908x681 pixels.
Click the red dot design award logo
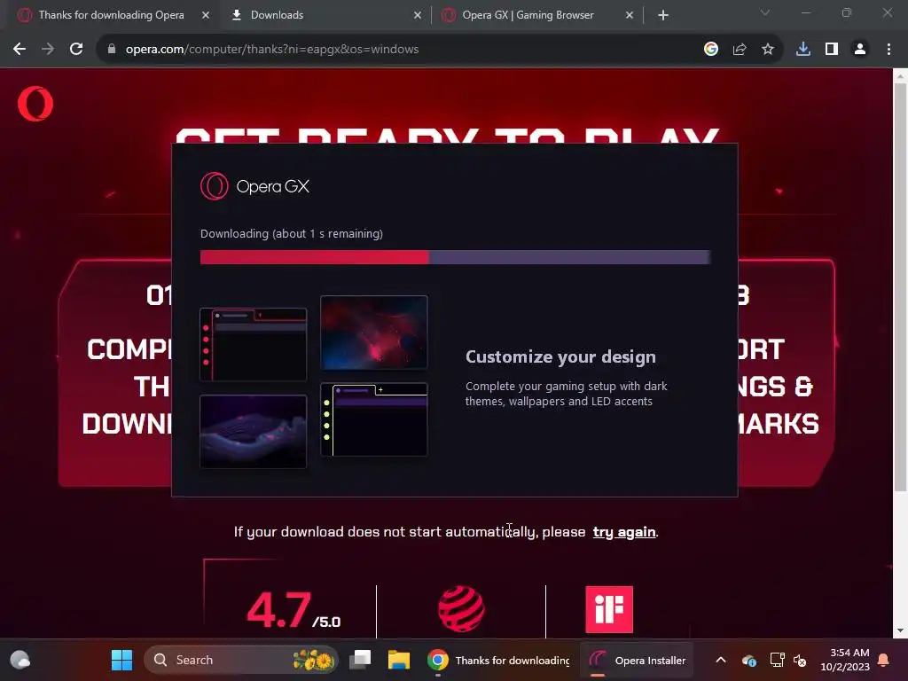(x=461, y=609)
